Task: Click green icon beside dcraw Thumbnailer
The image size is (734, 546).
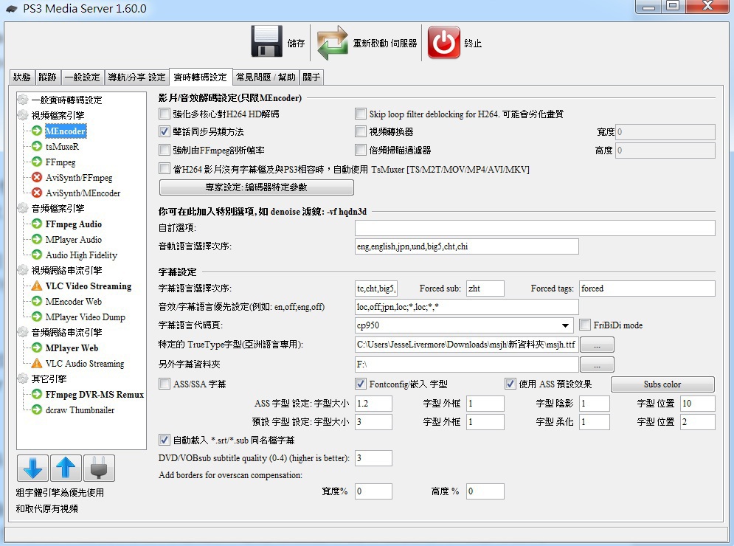Action: tap(37, 409)
